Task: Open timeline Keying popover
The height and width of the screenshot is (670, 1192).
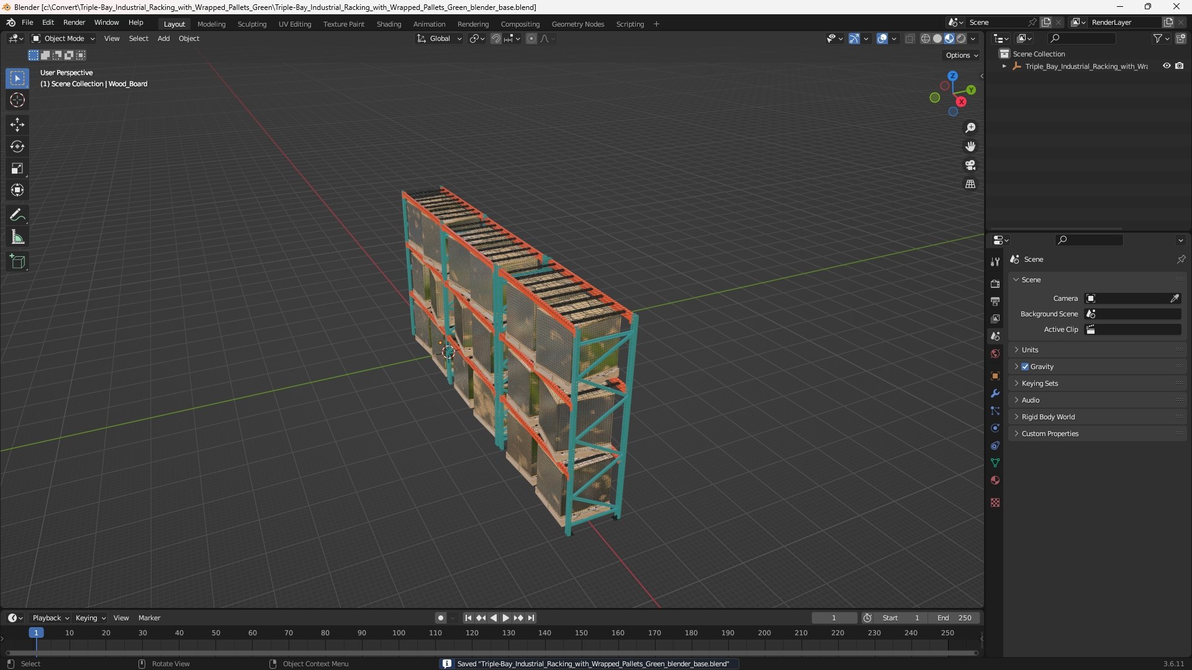Action: (90, 618)
